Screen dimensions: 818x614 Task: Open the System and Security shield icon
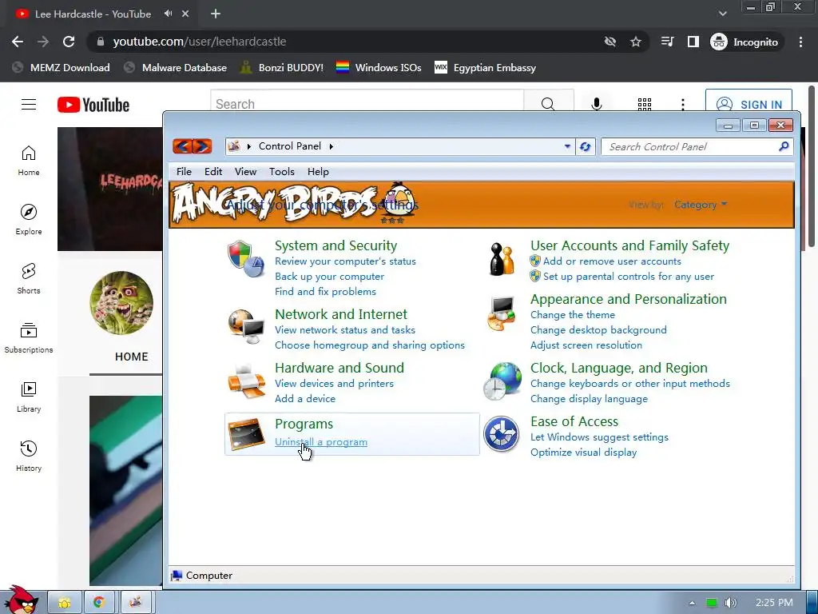(246, 260)
